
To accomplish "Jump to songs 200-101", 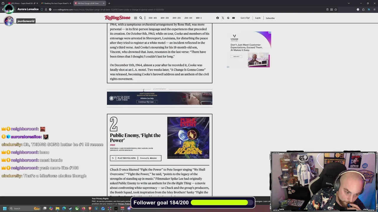I will (x=188, y=18).
